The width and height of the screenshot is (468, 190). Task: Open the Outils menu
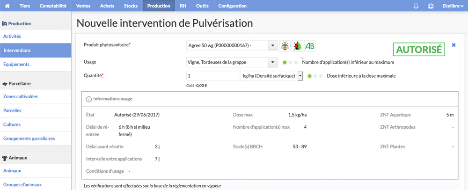(x=202, y=6)
